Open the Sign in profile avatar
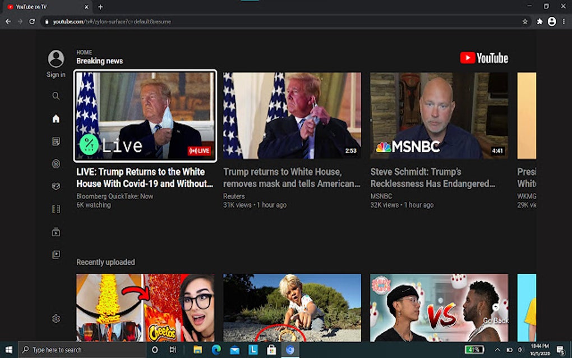 (56, 59)
